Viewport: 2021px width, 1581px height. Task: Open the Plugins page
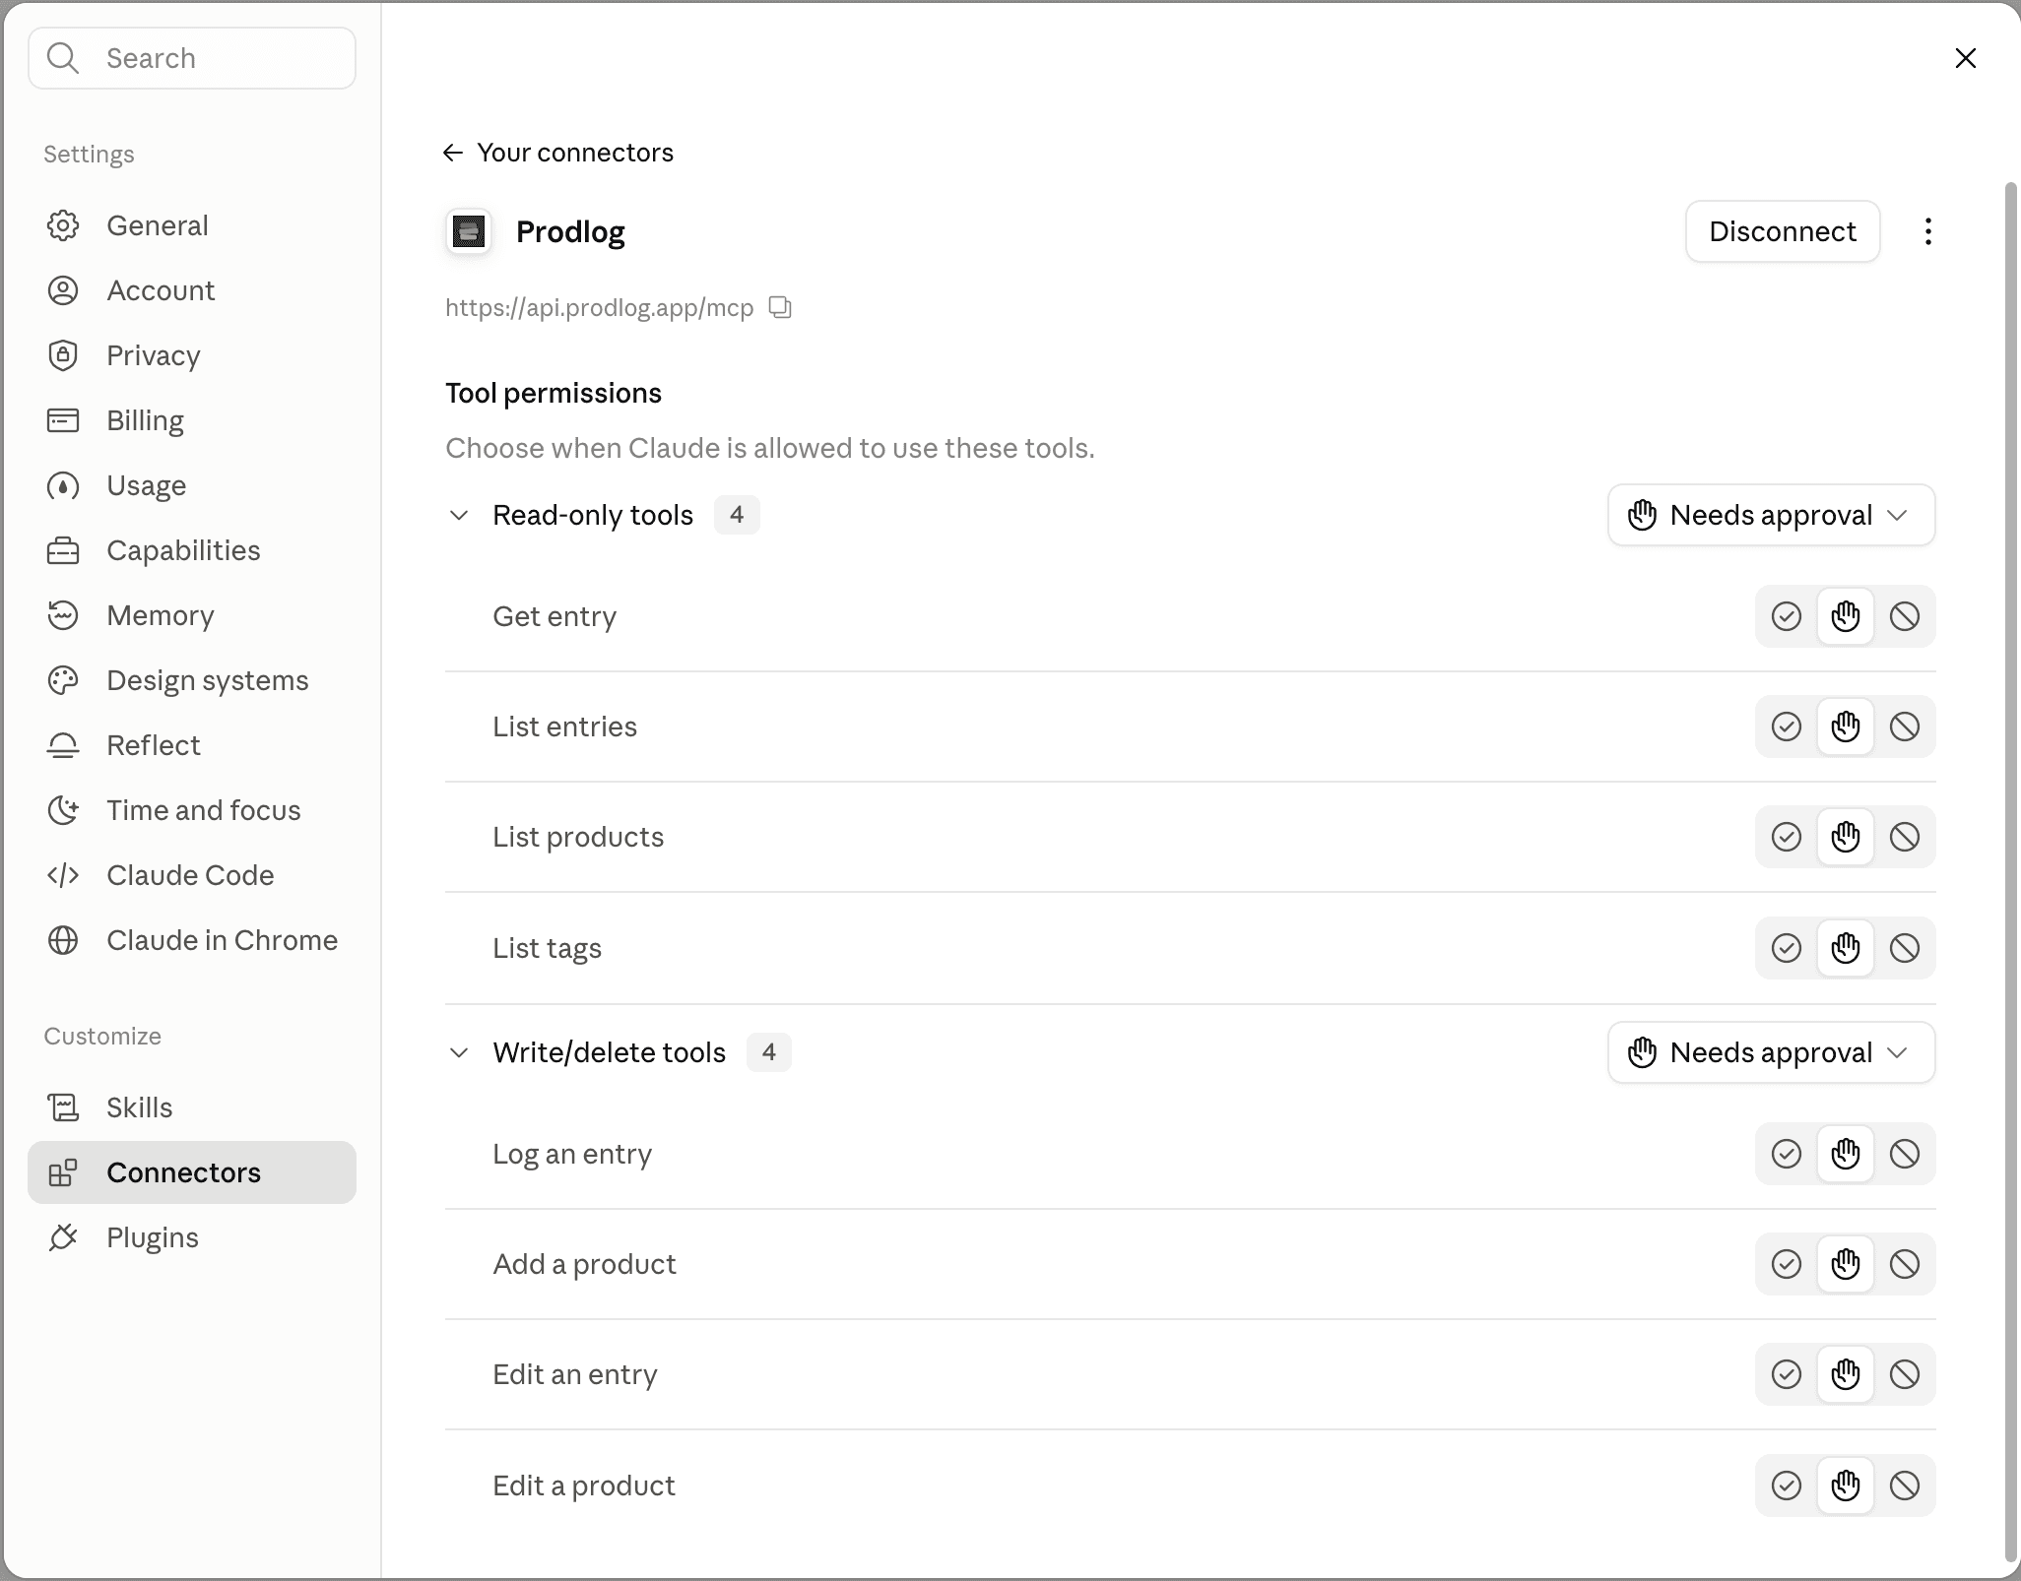point(192,1237)
